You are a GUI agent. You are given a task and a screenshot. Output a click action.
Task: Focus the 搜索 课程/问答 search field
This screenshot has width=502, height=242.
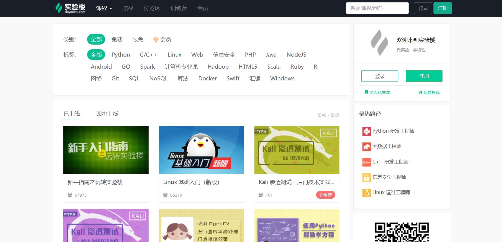pyautogui.click(x=377, y=8)
